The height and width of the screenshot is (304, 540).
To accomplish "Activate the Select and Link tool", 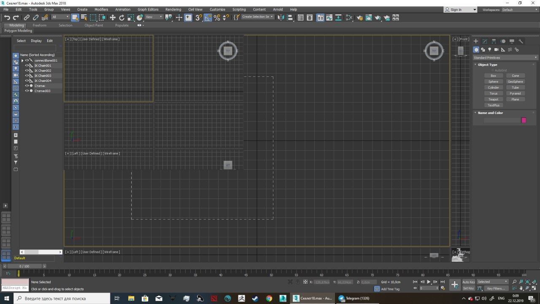I will click(x=27, y=17).
